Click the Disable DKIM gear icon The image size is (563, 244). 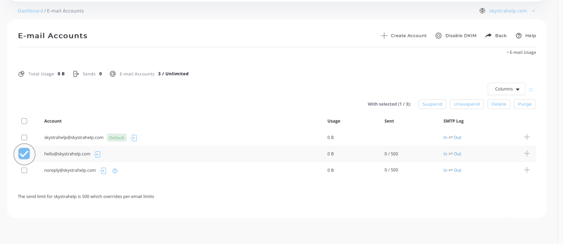pyautogui.click(x=438, y=36)
